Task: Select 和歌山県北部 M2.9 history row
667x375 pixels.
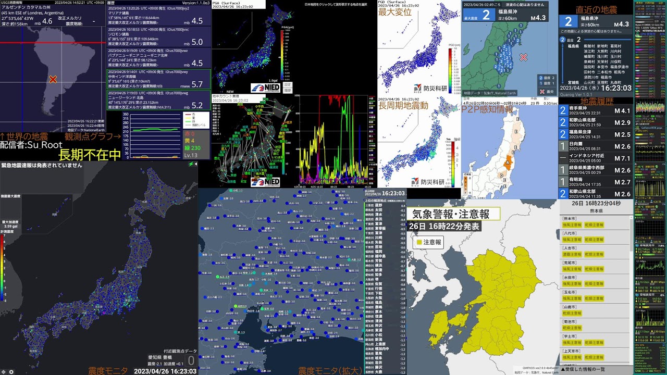Action: (x=595, y=122)
